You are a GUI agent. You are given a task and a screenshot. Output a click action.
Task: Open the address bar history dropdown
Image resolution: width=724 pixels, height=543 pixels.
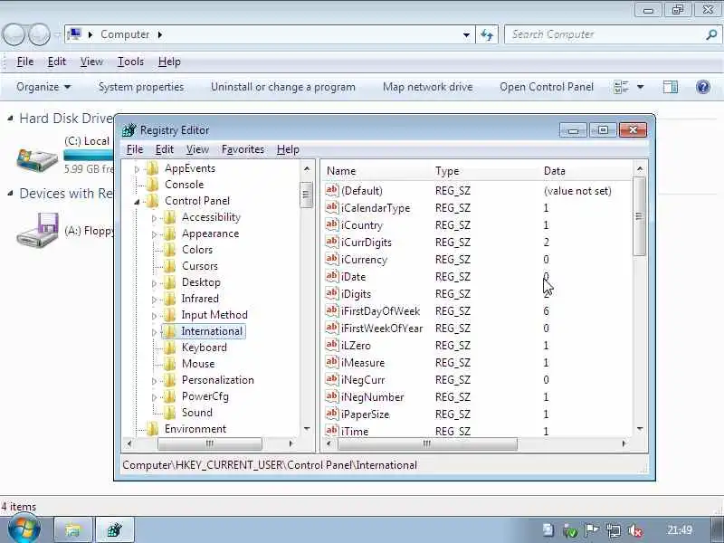tap(466, 34)
